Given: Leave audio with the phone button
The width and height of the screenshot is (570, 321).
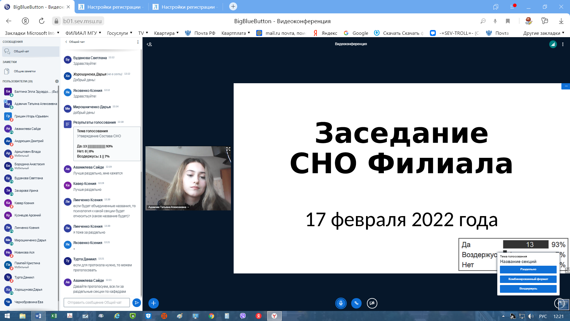Looking at the screenshot, I should point(356,303).
